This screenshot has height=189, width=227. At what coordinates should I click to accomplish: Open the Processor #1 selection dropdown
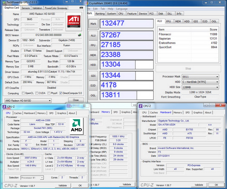(32, 178)
